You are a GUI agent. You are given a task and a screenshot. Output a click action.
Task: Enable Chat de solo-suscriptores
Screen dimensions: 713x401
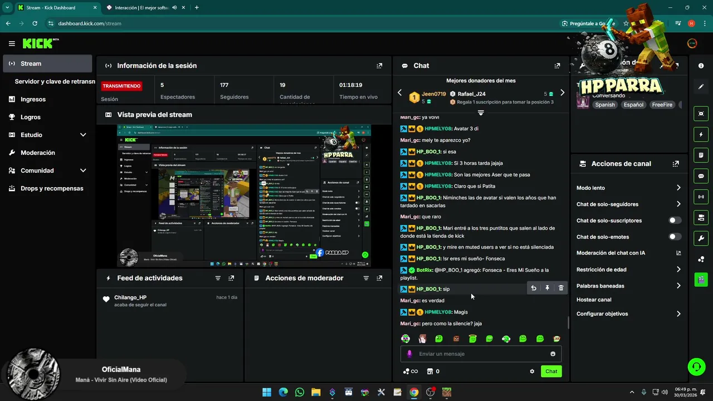pos(675,221)
